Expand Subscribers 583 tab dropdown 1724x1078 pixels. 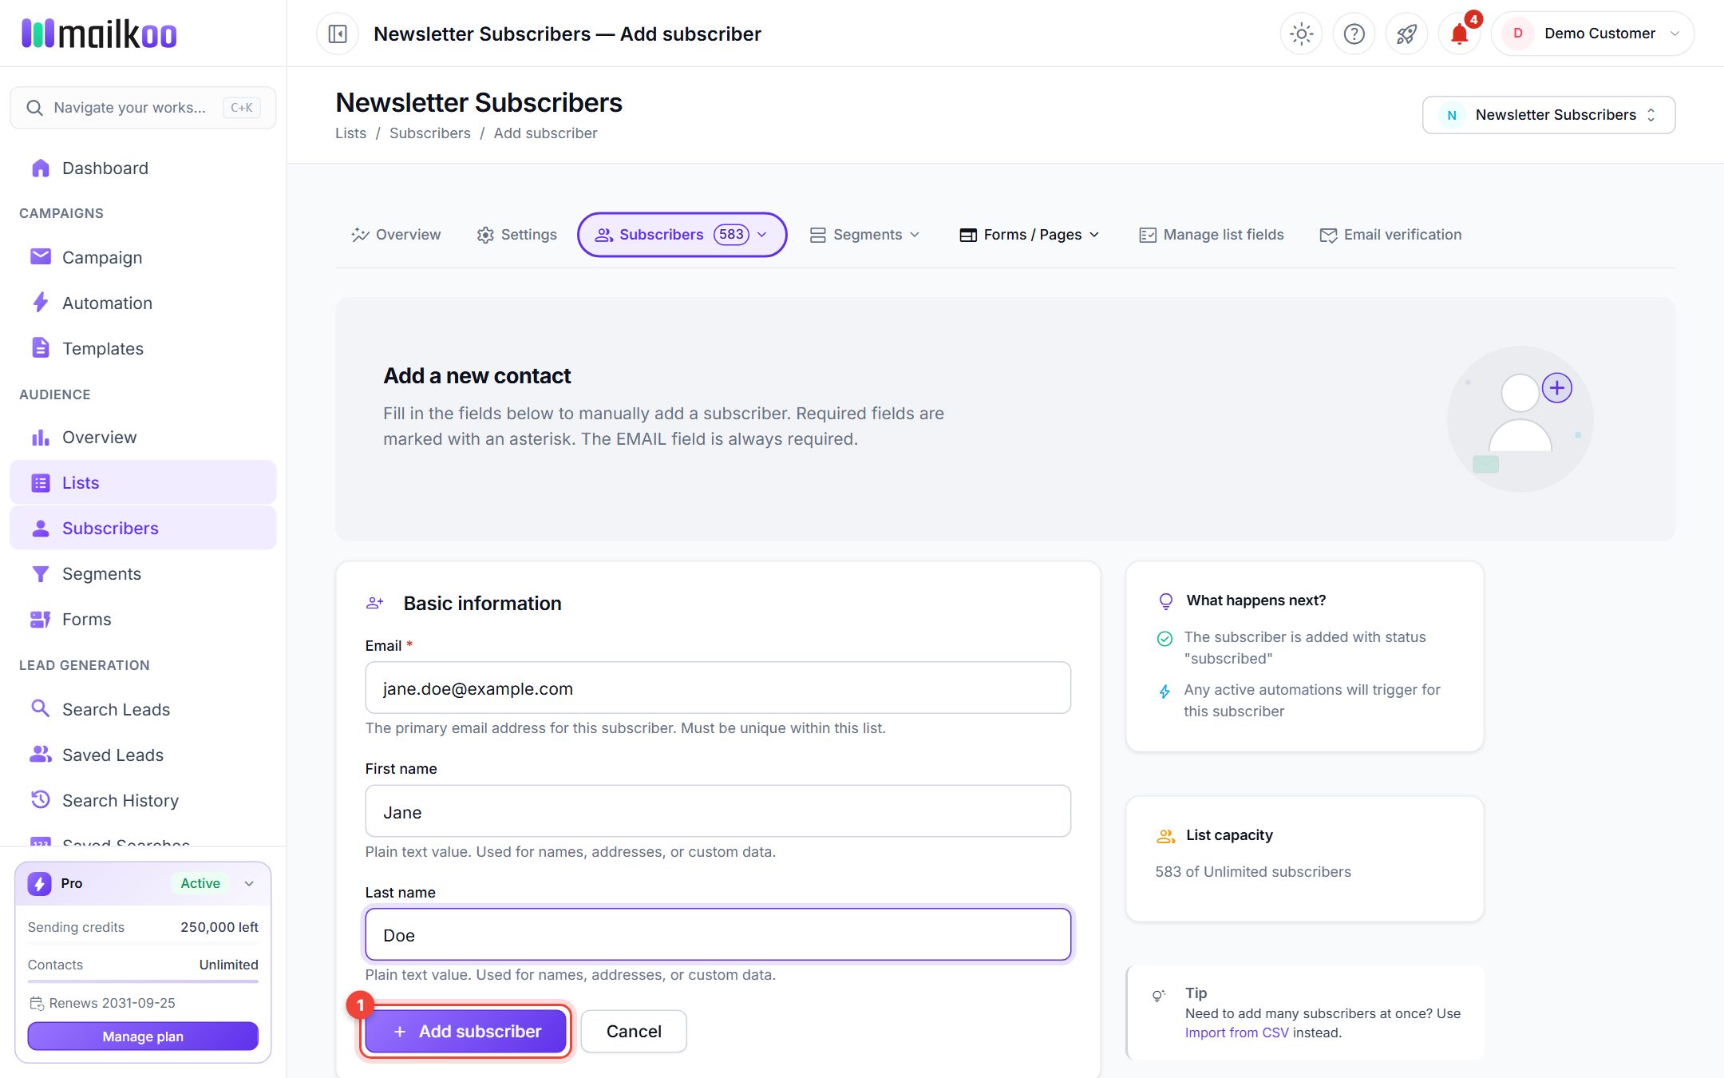pos(682,234)
